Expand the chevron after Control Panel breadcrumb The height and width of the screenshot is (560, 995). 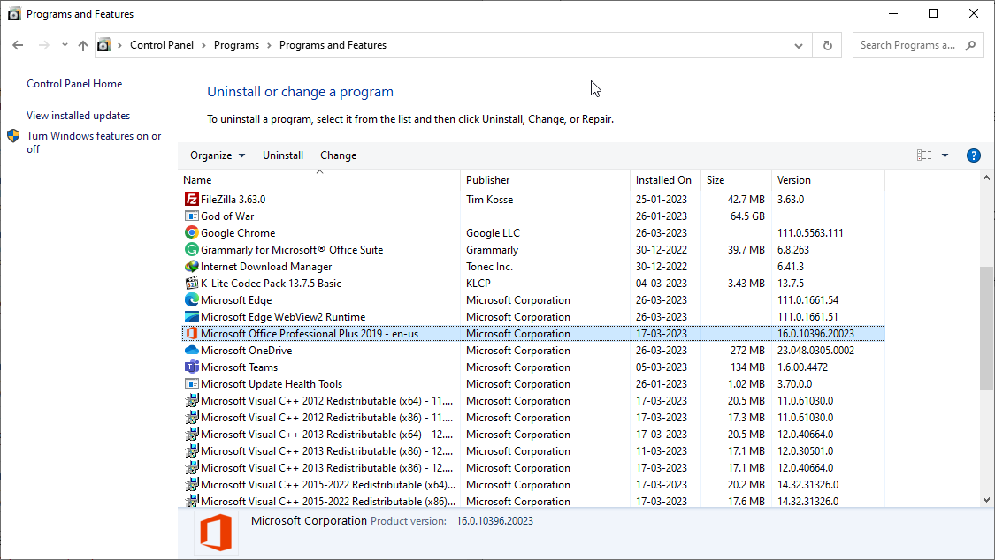tap(203, 45)
